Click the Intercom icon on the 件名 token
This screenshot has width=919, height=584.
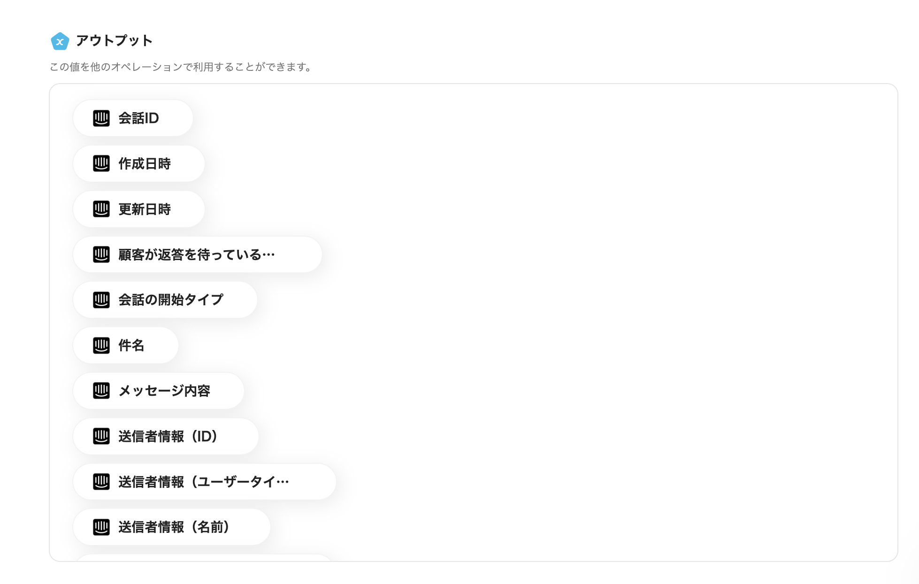100,345
